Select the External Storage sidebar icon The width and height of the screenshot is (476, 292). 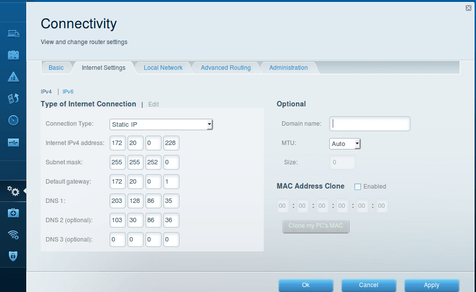pyautogui.click(x=13, y=142)
